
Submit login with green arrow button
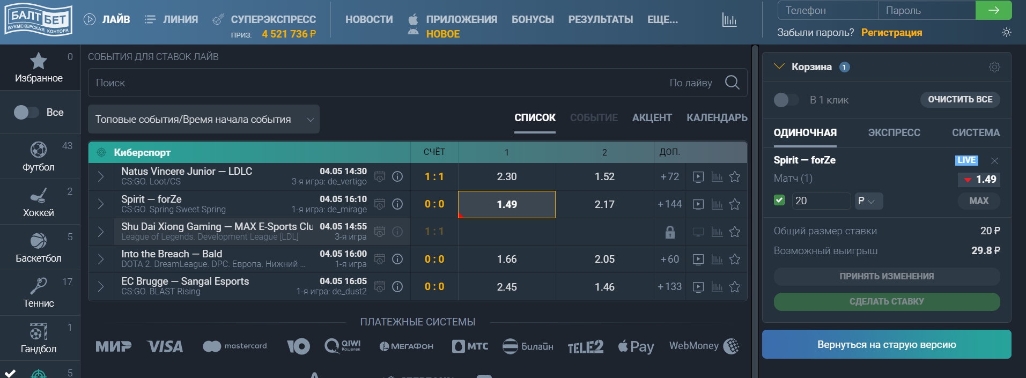(993, 10)
